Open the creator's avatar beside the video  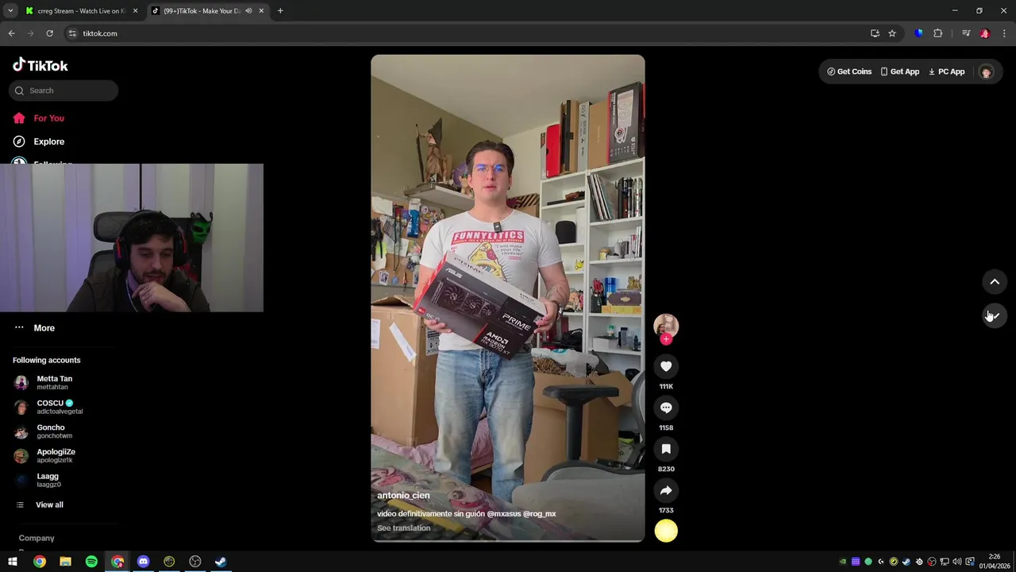tap(666, 325)
